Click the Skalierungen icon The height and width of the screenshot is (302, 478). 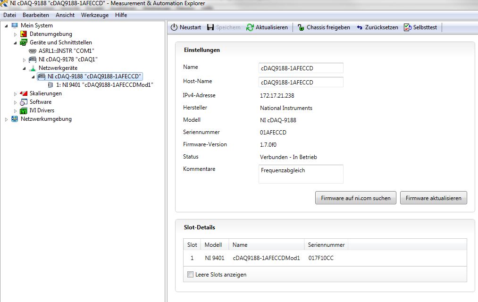click(24, 93)
